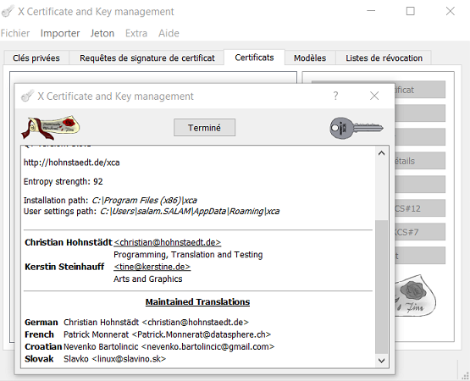Click the scroll down arrow in about text
This screenshot has width=470, height=381.
381,361
